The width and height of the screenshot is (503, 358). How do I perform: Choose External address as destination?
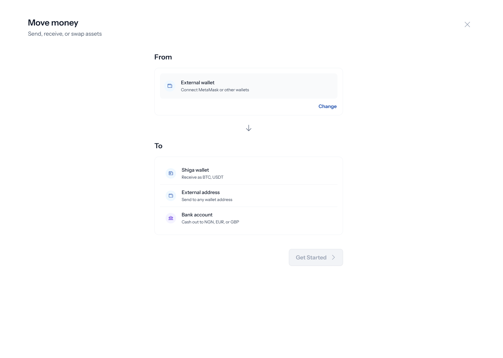pos(249,196)
